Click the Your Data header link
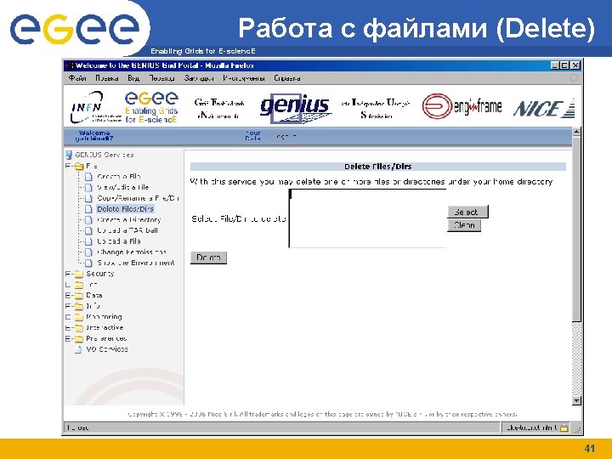This screenshot has width=612, height=459. coord(253,136)
